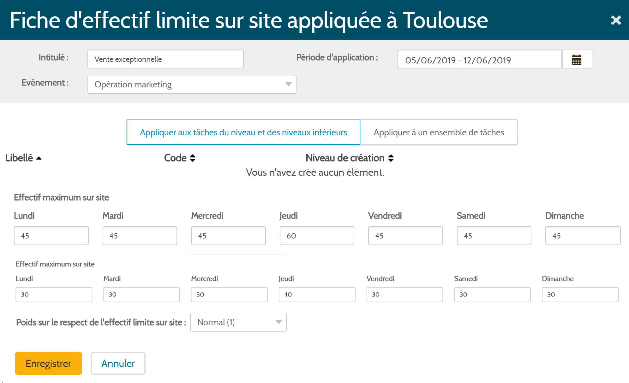The width and height of the screenshot is (629, 383).
Task: Click the dialog title 'Fiche d'effectif limite sur site'
Action: tap(249, 20)
